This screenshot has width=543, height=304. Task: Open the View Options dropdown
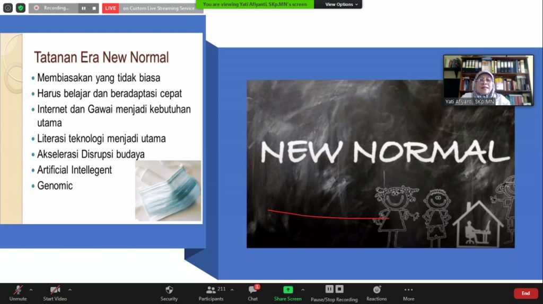click(341, 4)
